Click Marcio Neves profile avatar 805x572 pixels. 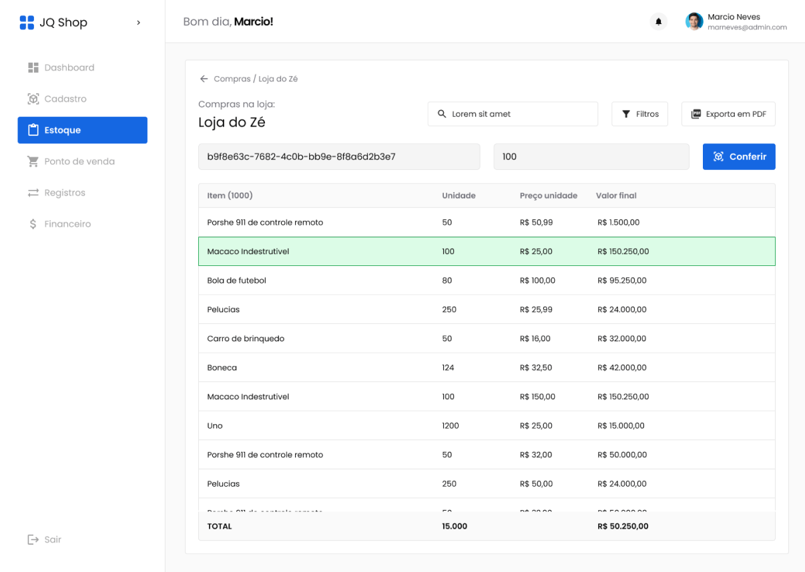[x=694, y=22]
